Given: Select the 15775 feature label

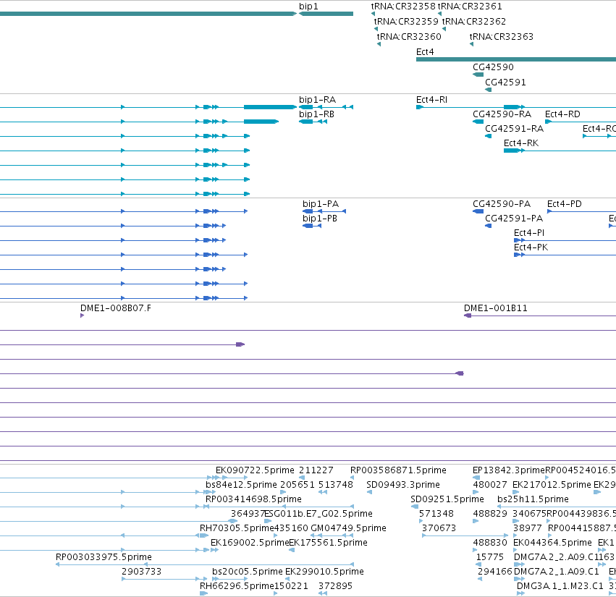Looking at the screenshot, I should click(489, 557).
